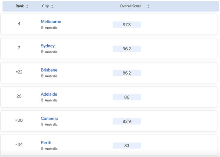Open the Adelaide city link
Screen dimensions: 220x157
click(x=49, y=94)
